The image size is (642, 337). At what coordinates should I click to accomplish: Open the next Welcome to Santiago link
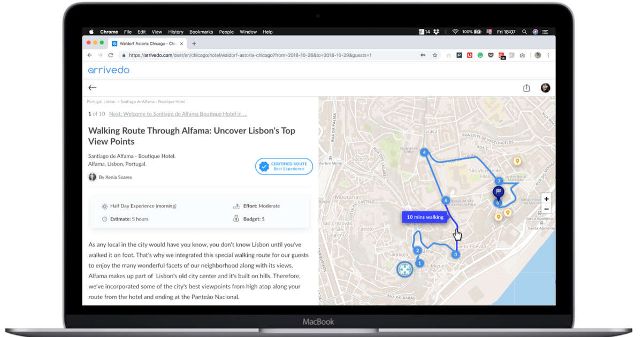(x=178, y=114)
